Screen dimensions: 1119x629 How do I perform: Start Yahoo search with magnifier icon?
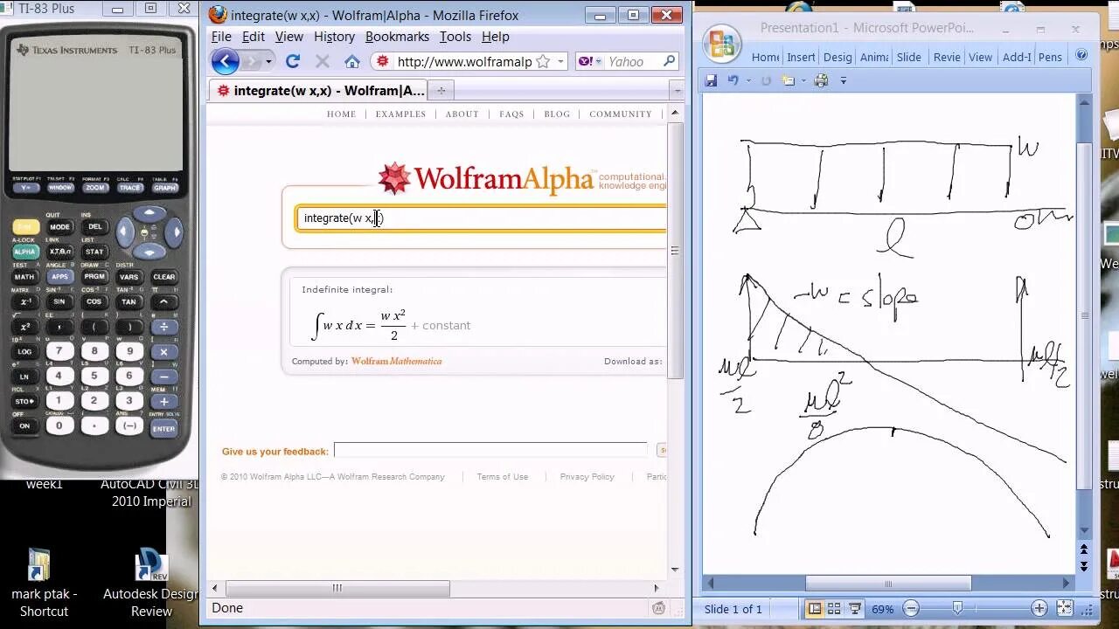coord(669,61)
